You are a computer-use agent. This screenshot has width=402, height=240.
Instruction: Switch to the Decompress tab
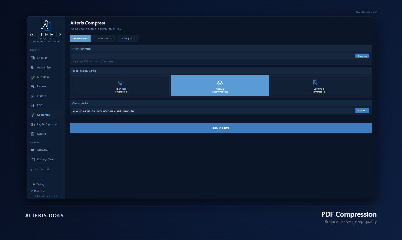click(127, 39)
